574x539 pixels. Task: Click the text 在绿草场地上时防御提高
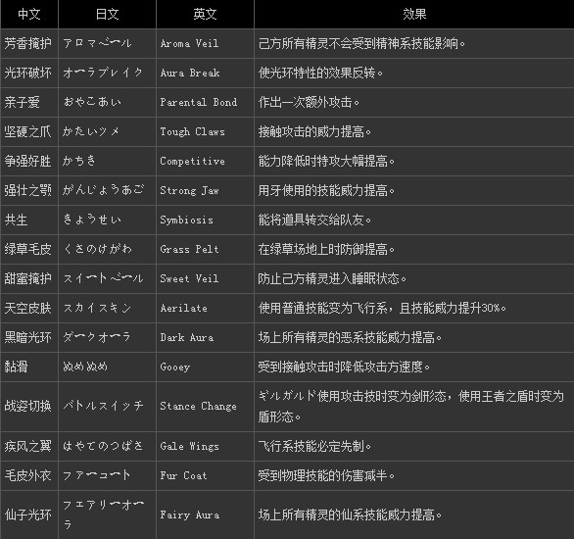coord(326,249)
